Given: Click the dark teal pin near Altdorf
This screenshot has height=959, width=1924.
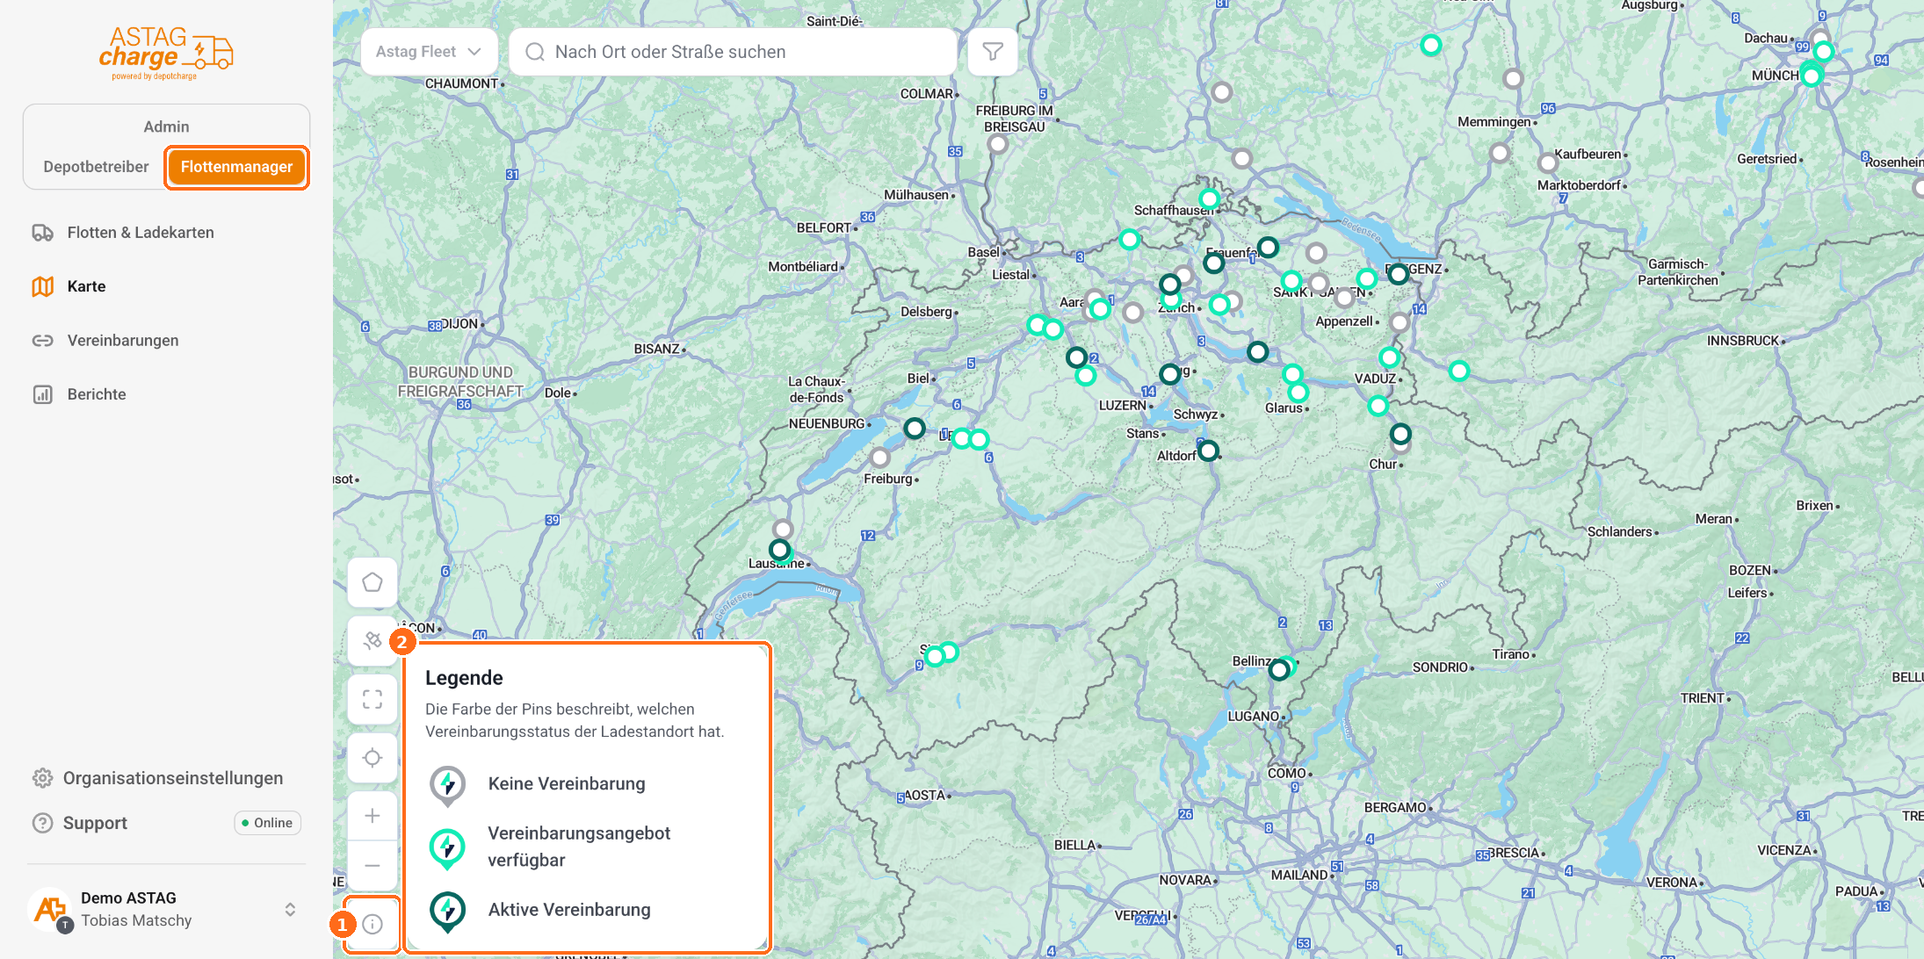Looking at the screenshot, I should coord(1209,451).
